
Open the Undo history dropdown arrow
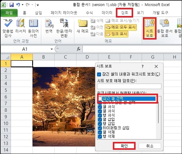[x=23, y=5]
